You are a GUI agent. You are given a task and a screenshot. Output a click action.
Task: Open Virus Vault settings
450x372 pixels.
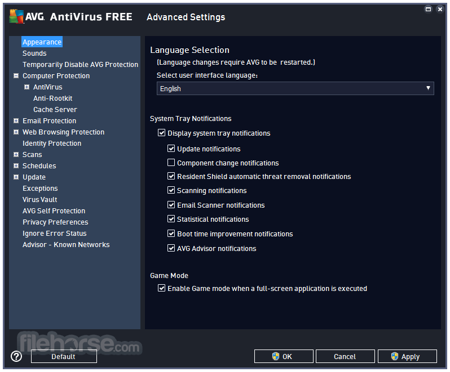pyautogui.click(x=40, y=199)
